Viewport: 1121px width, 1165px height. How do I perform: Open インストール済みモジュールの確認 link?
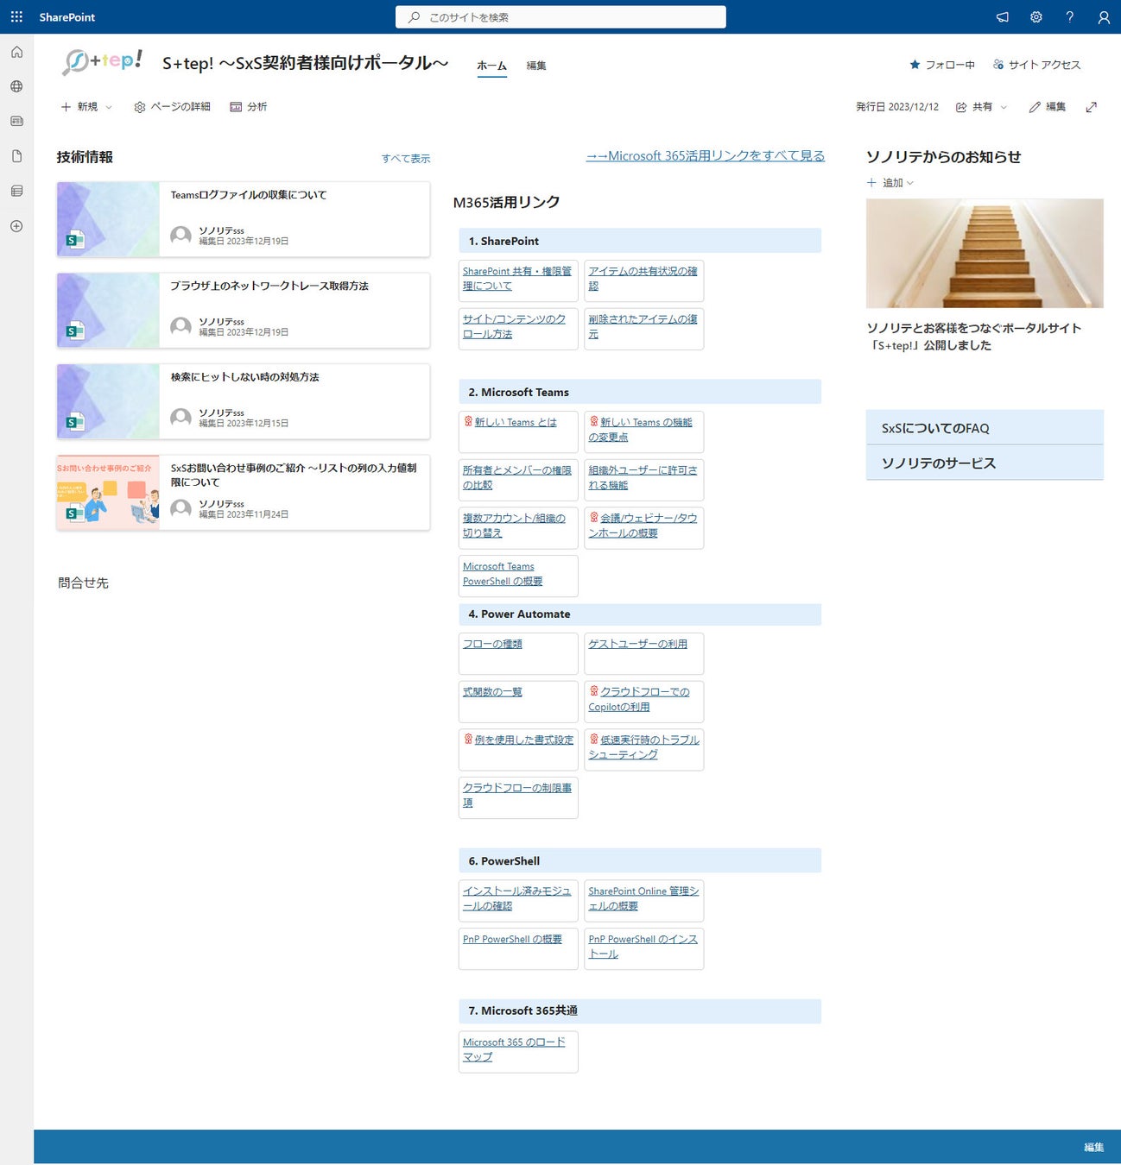point(516,898)
